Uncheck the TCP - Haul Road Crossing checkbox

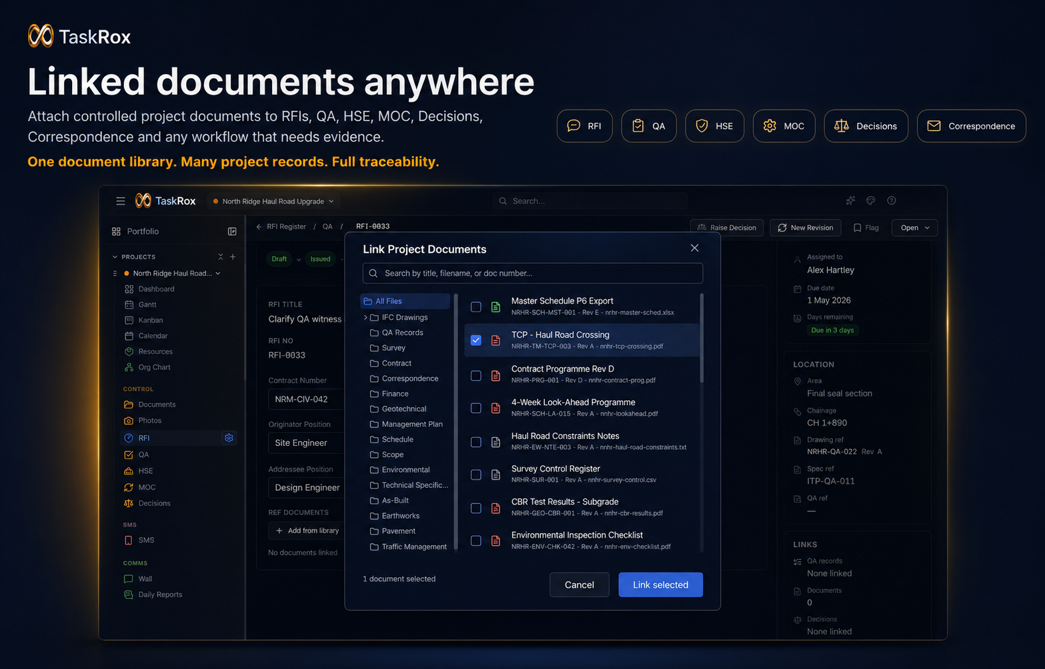(475, 340)
